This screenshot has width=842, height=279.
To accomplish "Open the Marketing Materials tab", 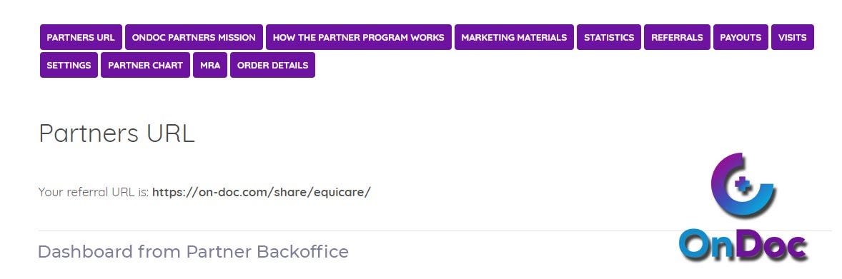I will click(x=514, y=37).
